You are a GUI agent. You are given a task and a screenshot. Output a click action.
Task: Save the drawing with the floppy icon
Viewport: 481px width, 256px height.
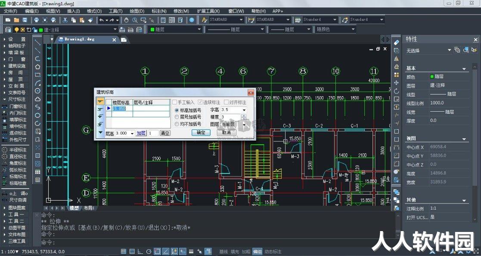pyautogui.click(x=25, y=20)
